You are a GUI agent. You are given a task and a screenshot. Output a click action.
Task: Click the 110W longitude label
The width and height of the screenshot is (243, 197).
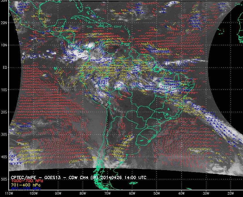(x=9, y=193)
